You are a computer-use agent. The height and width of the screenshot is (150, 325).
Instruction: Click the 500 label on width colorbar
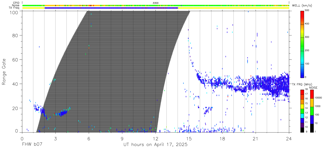[x=307, y=10]
